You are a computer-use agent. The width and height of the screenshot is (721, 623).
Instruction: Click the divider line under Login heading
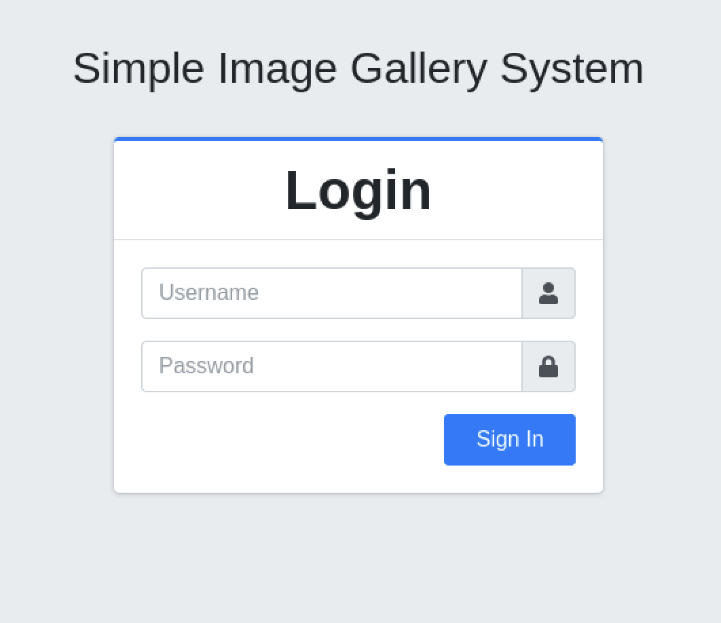[x=358, y=240]
